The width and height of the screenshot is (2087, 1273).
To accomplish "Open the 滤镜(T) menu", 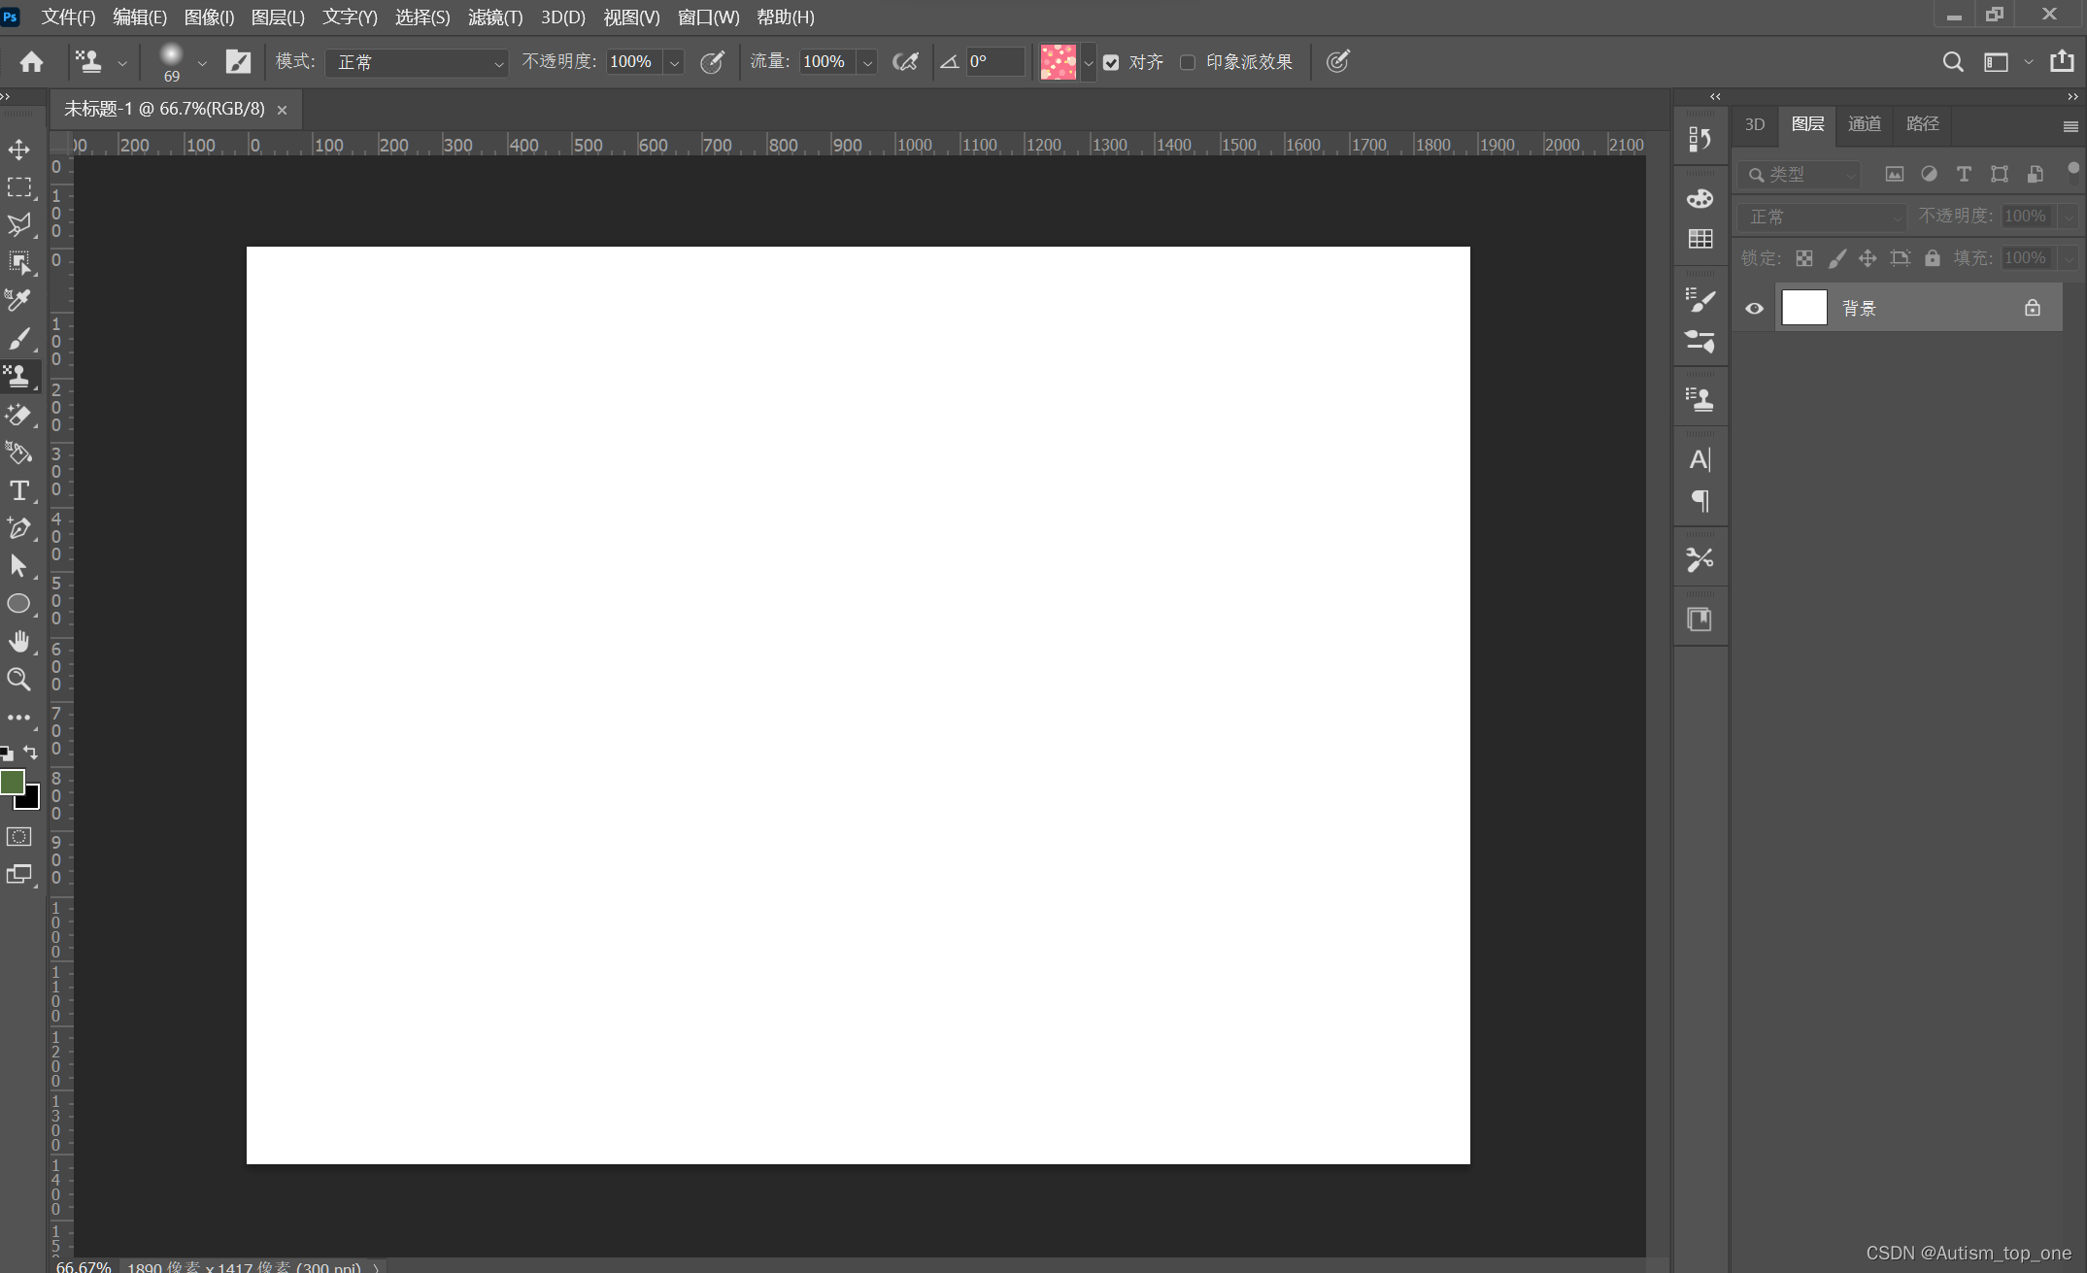I will click(494, 17).
